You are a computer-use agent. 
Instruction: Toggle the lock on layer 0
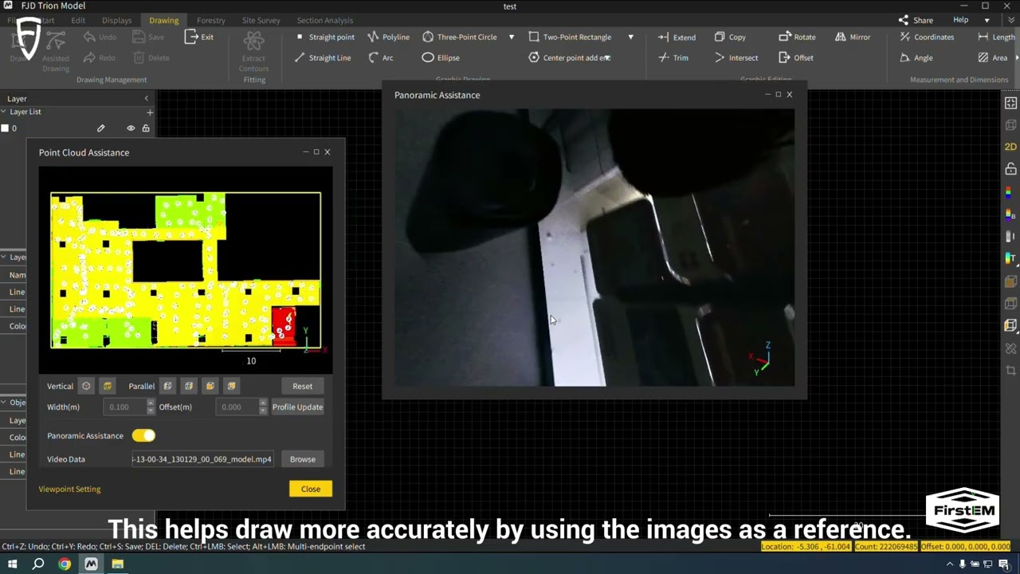point(146,128)
